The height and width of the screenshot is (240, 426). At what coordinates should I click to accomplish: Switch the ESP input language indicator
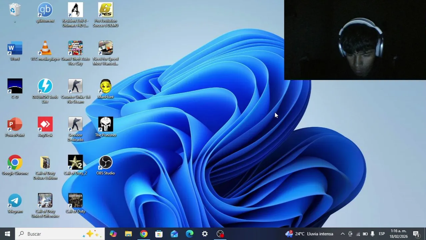coord(382,234)
